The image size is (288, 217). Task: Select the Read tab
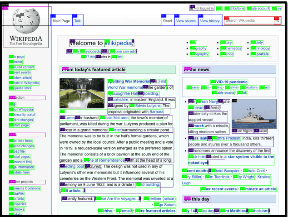tap(168, 20)
